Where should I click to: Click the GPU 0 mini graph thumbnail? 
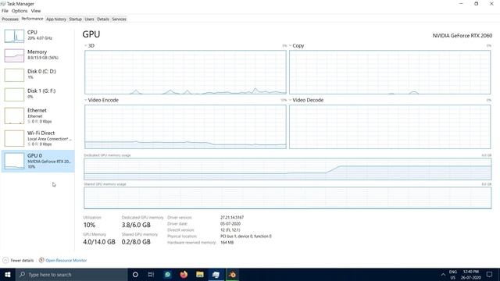click(14, 161)
